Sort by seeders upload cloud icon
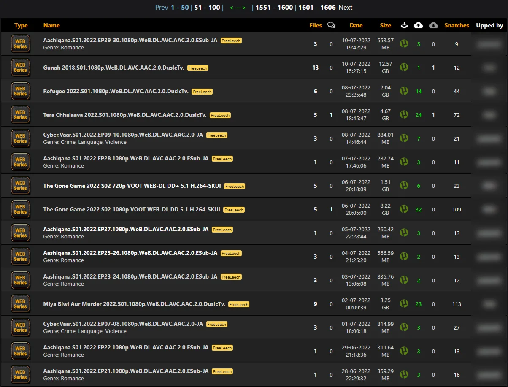The image size is (508, 387). [418, 25]
